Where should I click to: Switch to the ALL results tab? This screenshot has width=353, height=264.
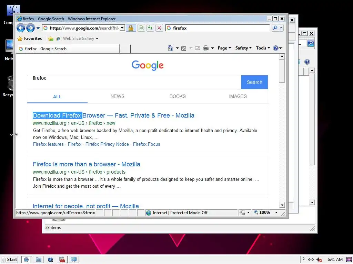pyautogui.click(x=57, y=97)
